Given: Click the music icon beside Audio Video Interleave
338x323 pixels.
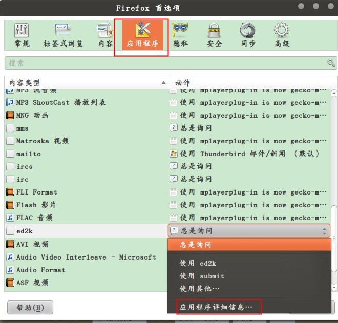Looking at the screenshot, I should 10,257.
